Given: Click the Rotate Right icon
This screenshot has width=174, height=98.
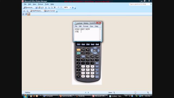Looking at the screenshot, I should [27, 11].
